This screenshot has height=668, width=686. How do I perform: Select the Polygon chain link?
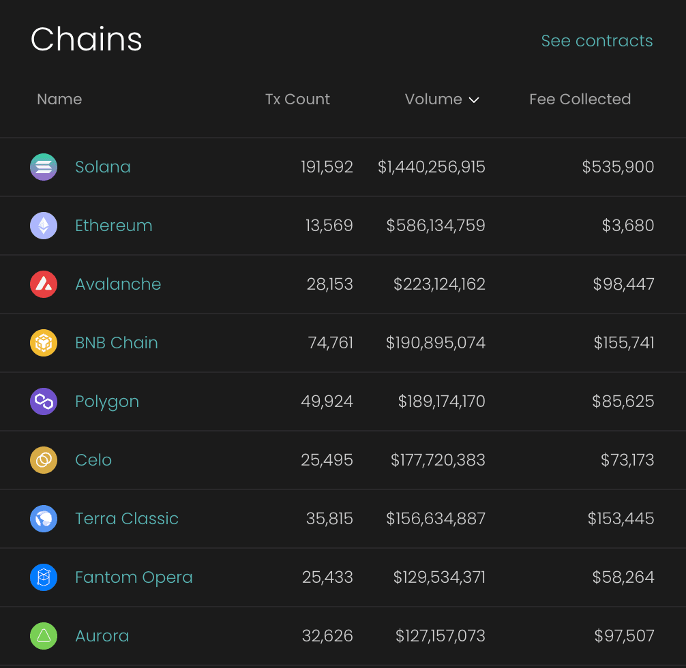pyautogui.click(x=106, y=401)
